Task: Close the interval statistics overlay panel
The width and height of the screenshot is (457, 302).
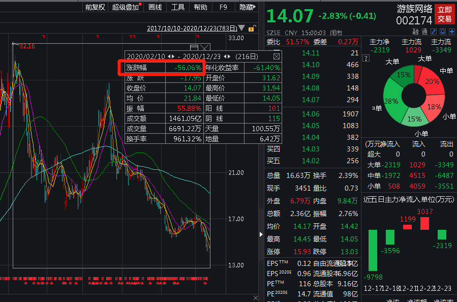Action: tap(276, 56)
